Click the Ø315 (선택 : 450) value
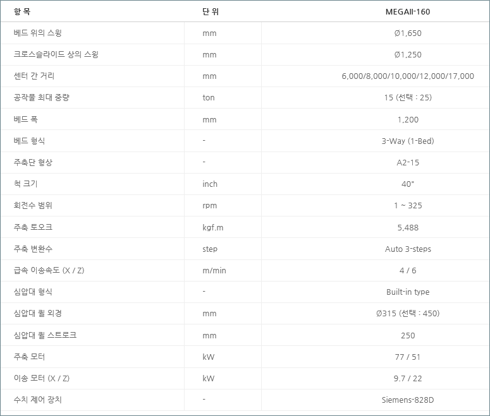The height and width of the screenshot is (416, 490). [407, 313]
